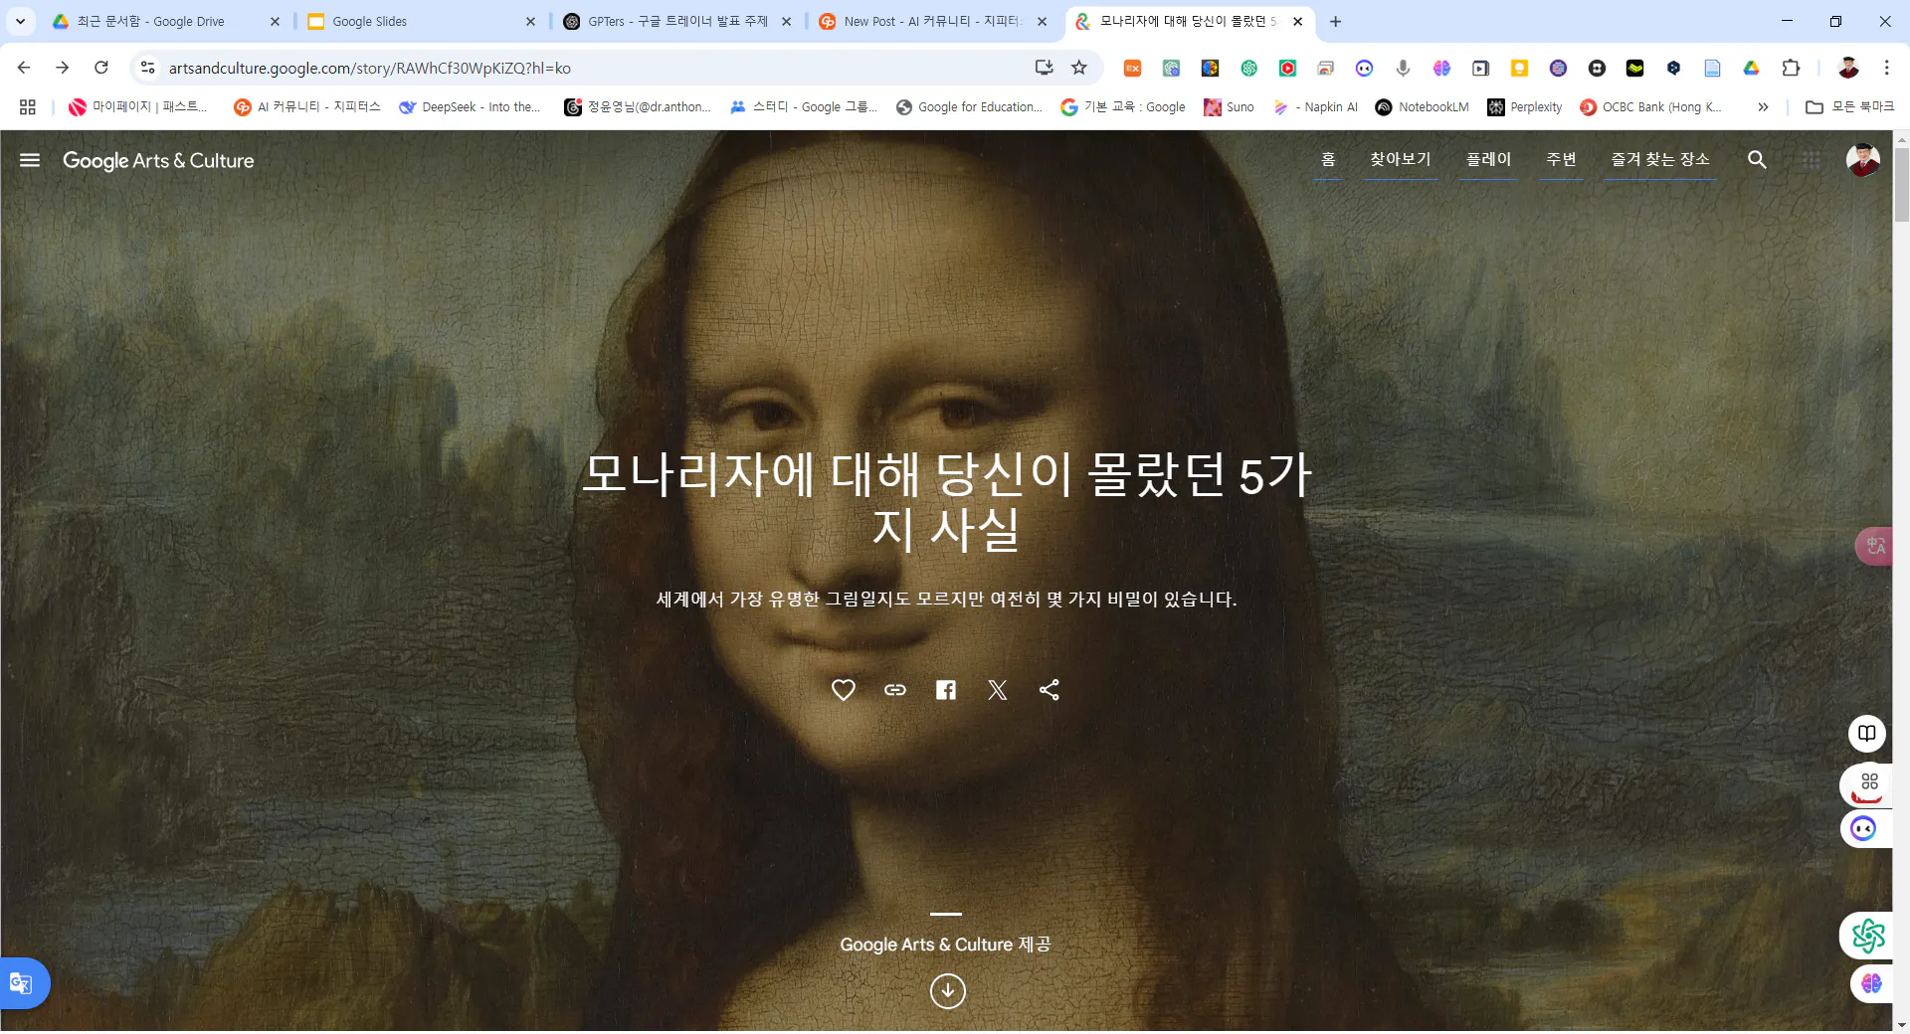
Task: Click the Chrome profile avatar in toolbar
Action: pos(1848,68)
